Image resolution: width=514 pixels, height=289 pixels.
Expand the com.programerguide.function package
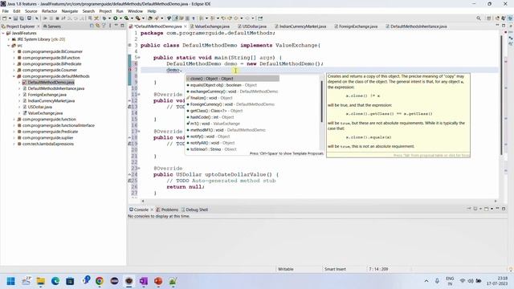tap(14, 120)
